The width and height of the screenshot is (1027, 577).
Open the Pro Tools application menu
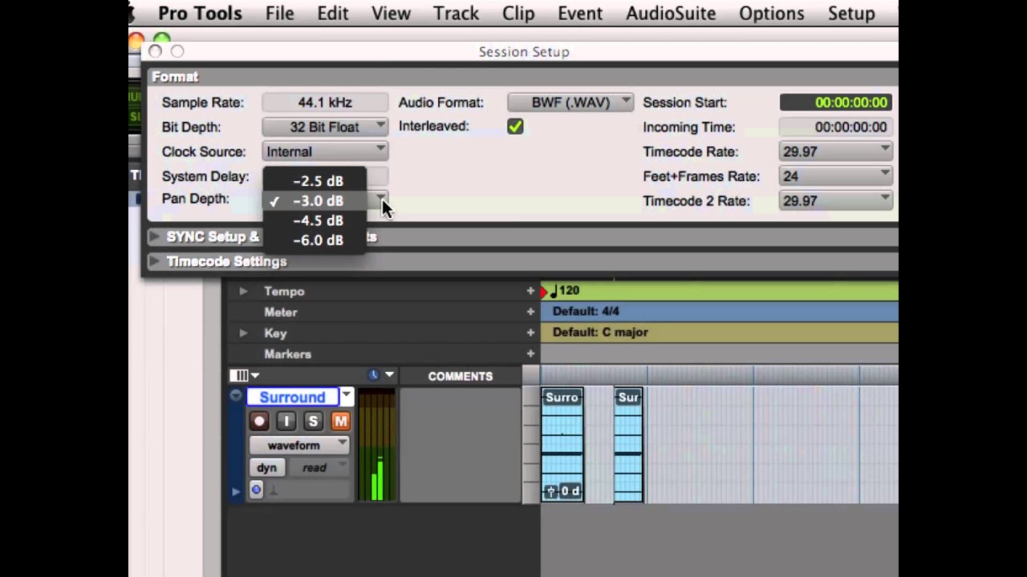click(200, 14)
